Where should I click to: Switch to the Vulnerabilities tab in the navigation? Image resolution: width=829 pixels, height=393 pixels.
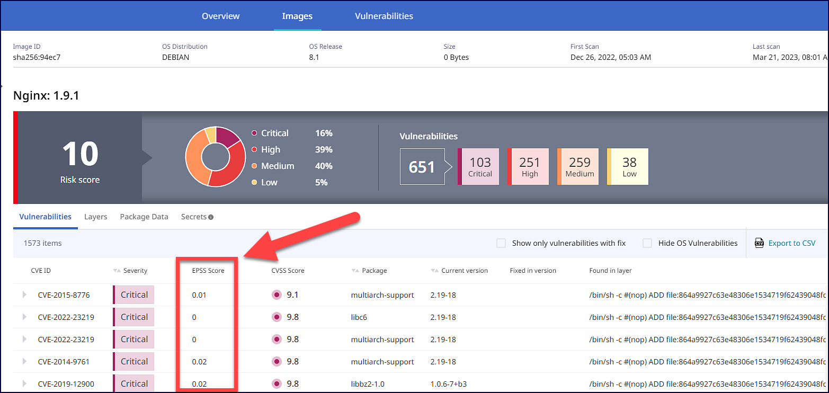(x=384, y=16)
